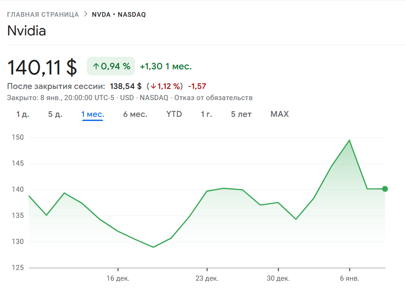Click green up-arrow in 0,94 % badge
Image resolution: width=406 pixels, height=290 pixels.
click(96, 67)
